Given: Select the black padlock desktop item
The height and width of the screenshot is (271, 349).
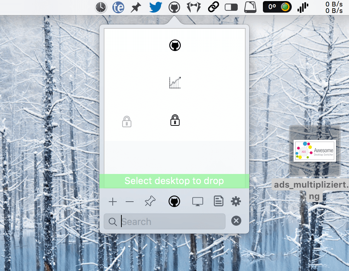Looking at the screenshot, I should click(175, 120).
